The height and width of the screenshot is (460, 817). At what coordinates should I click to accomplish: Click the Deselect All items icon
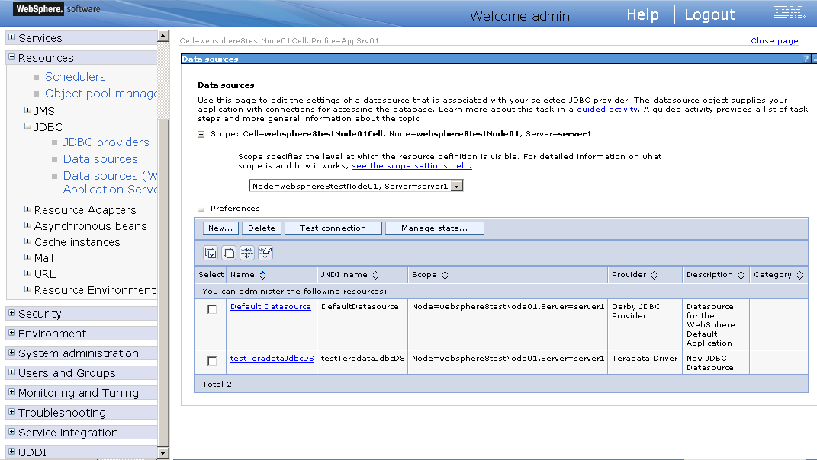229,253
